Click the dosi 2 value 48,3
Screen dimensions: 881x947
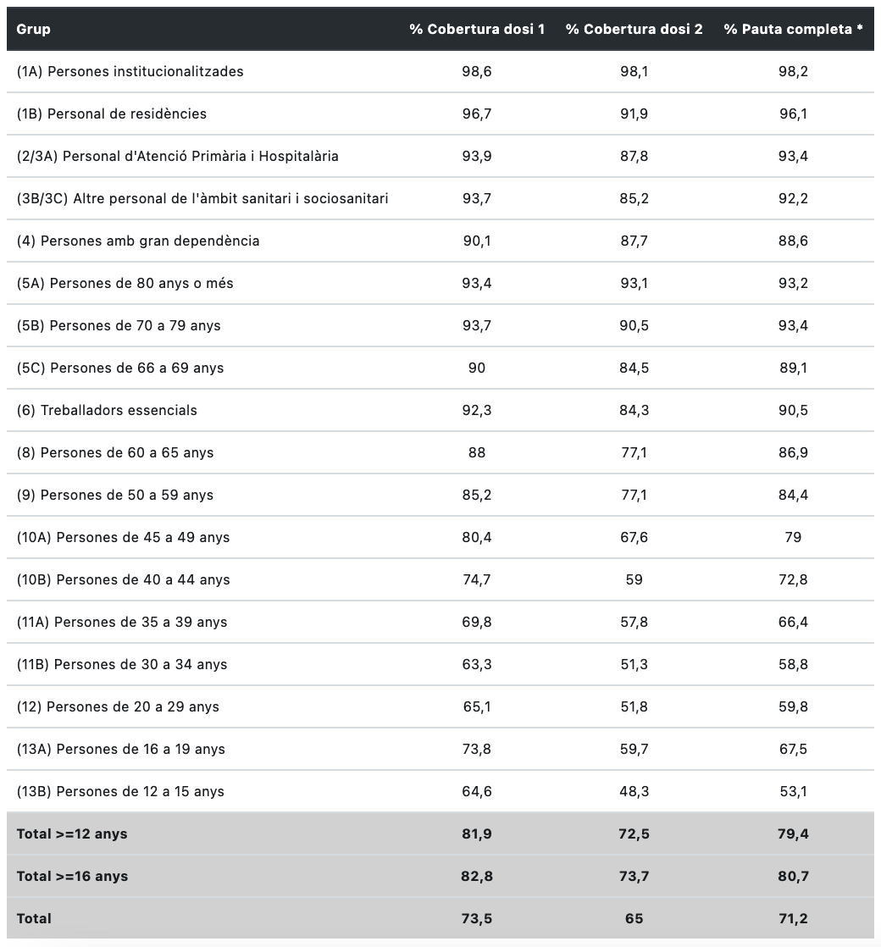(x=634, y=792)
